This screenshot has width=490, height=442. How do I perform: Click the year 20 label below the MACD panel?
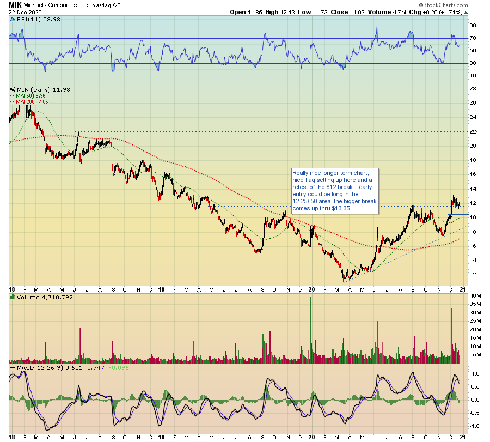coord(311,437)
